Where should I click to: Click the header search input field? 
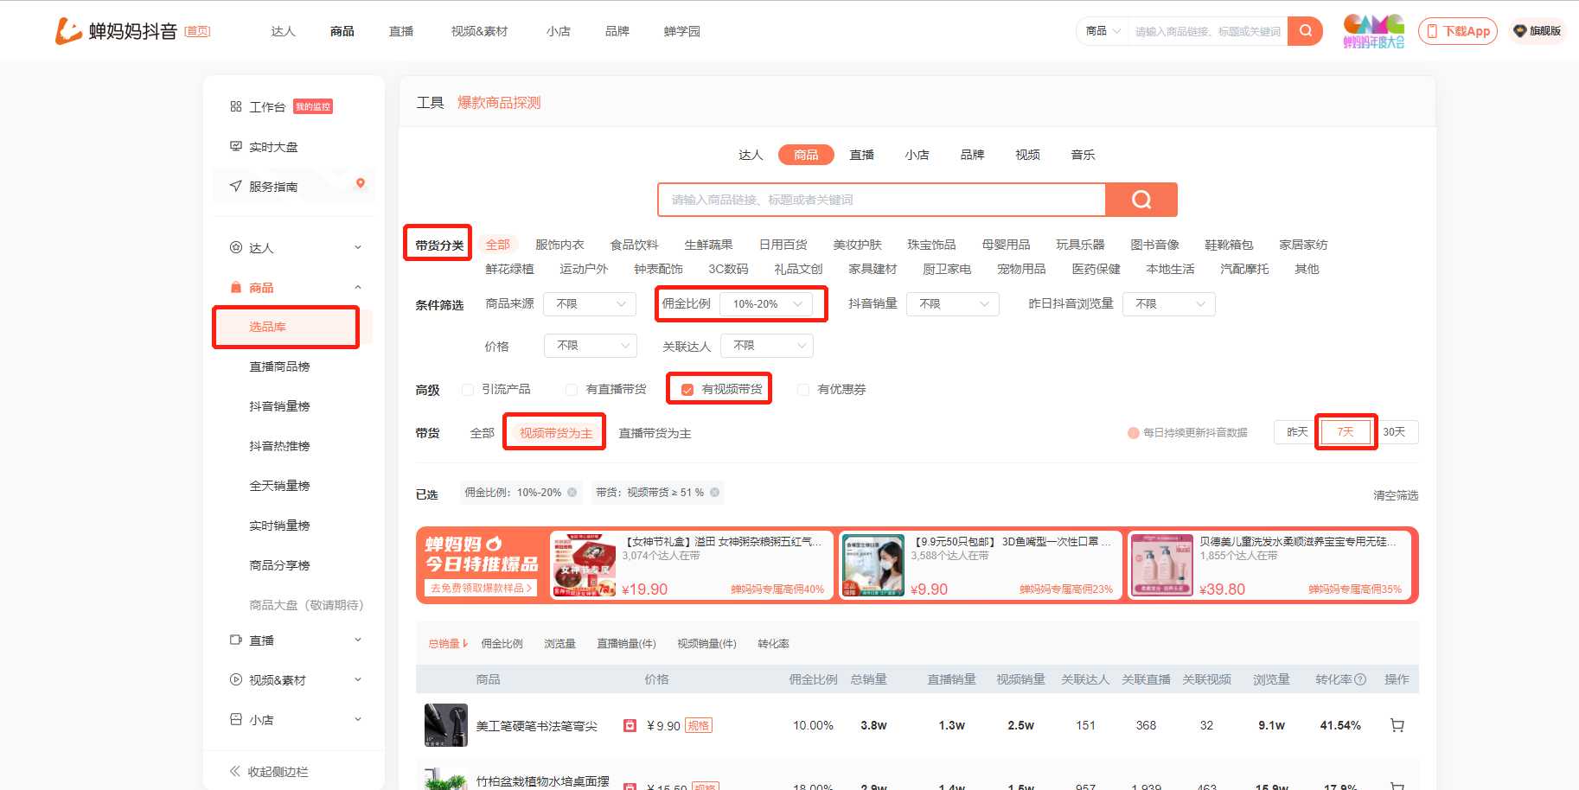click(x=1208, y=31)
